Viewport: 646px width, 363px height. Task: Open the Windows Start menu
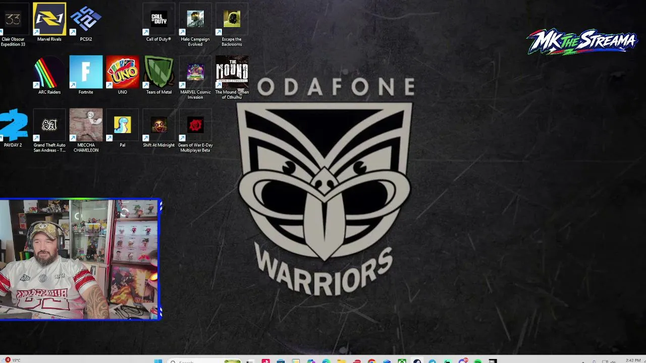(158, 361)
